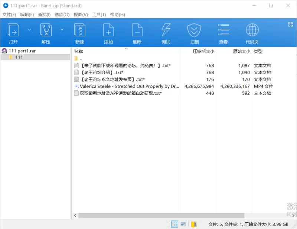Click the toolbar layout grid icon
Viewport: 297px width, 229px height.
click(290, 24)
